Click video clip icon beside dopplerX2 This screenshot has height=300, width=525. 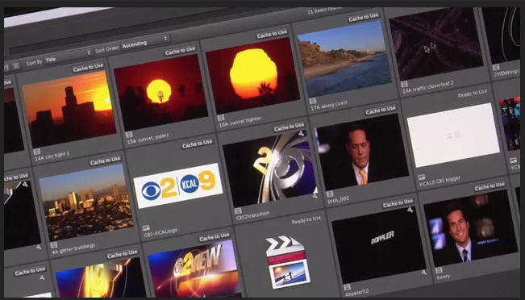click(x=348, y=287)
